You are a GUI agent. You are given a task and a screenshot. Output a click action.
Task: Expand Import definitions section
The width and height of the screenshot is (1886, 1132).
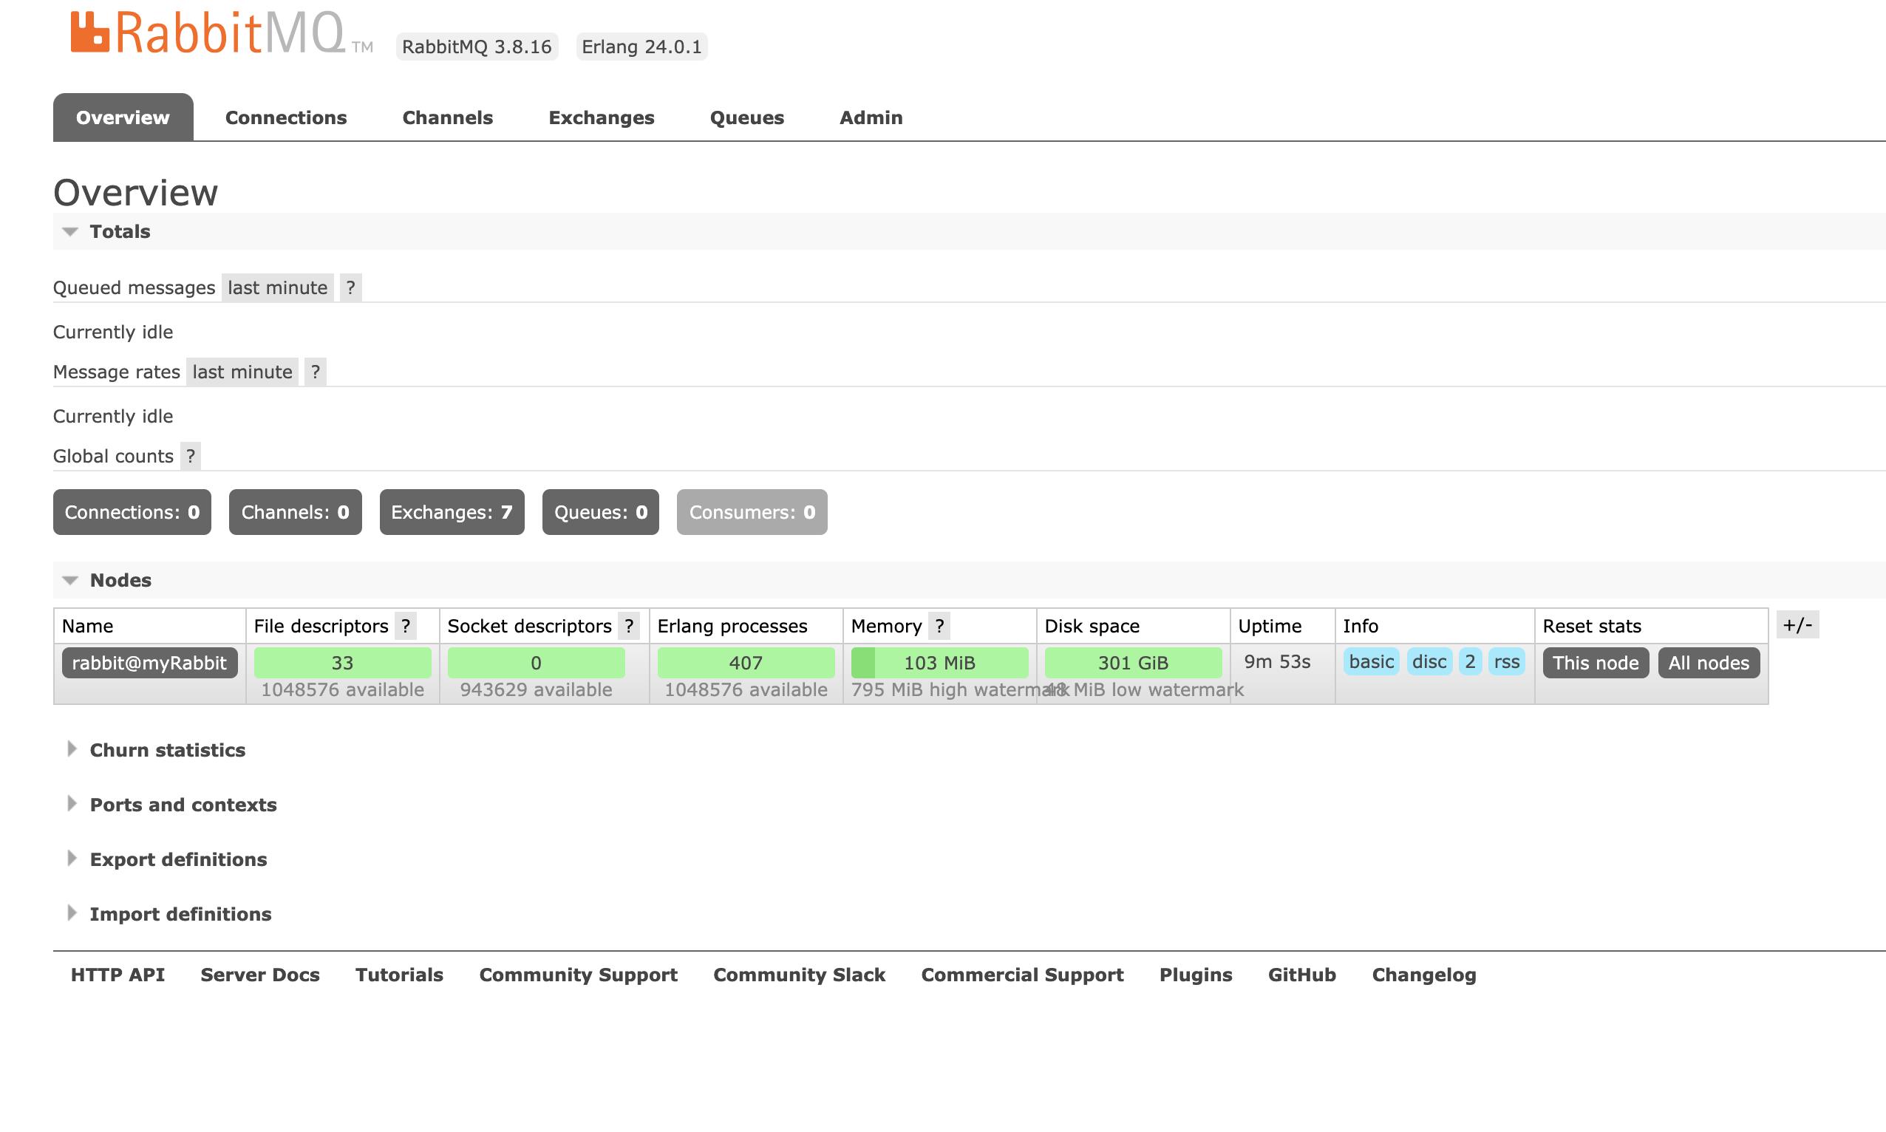click(169, 914)
